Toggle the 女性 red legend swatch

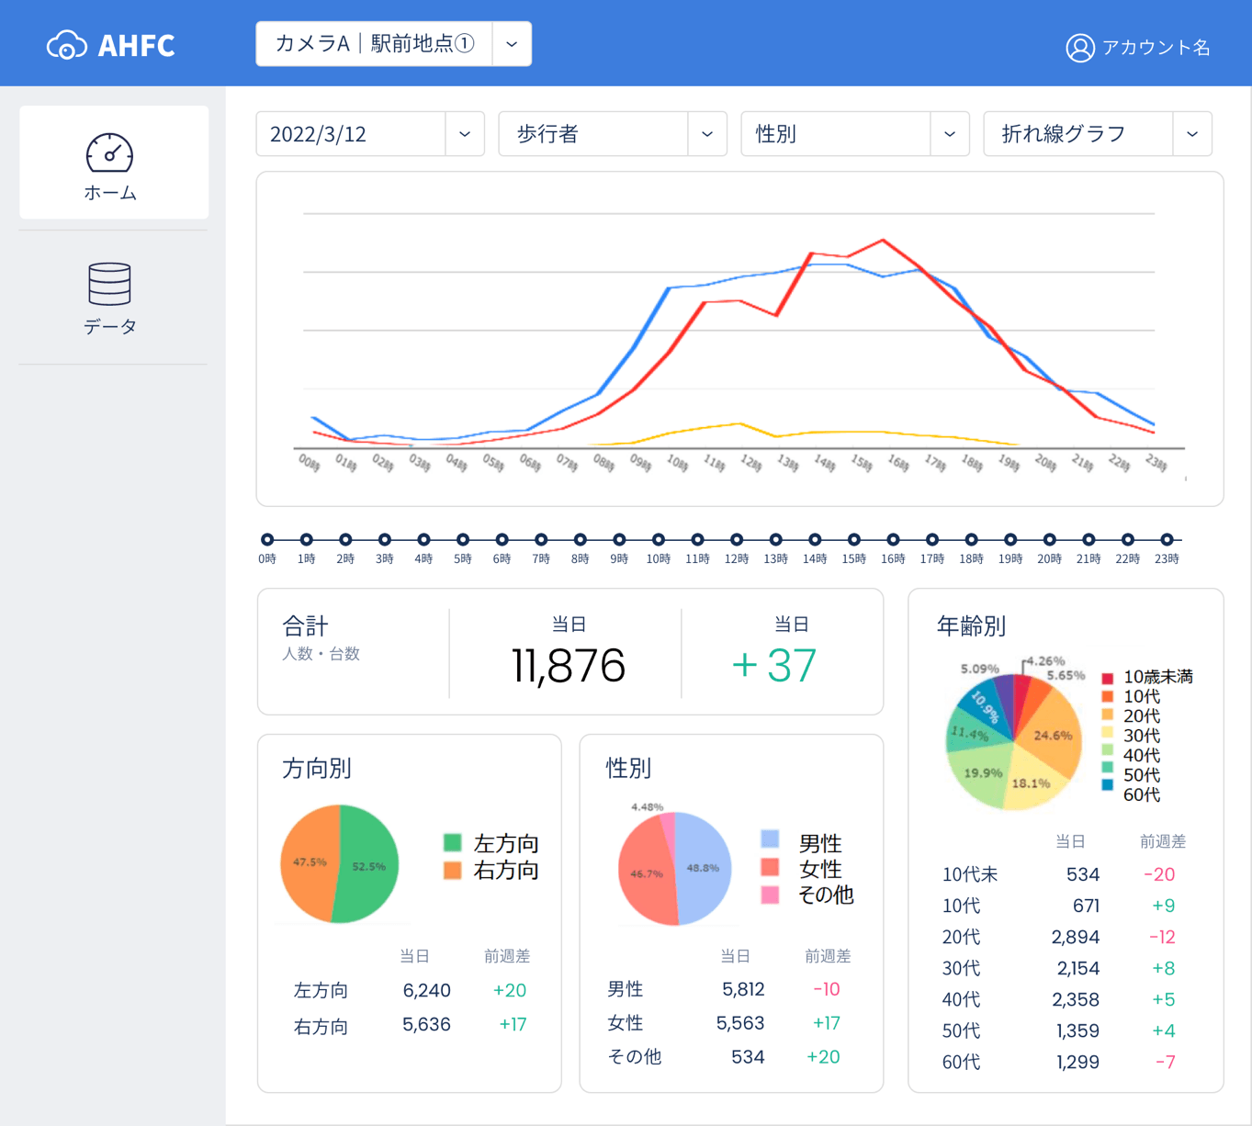tap(770, 867)
